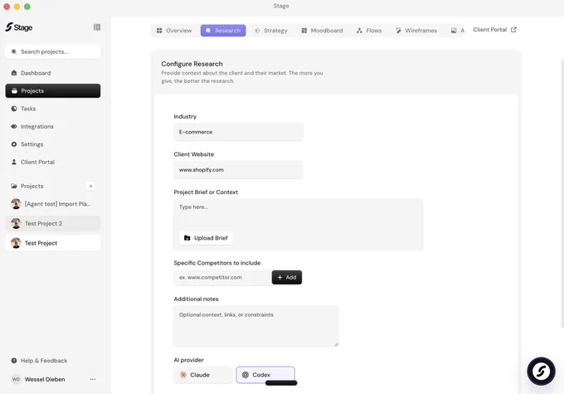This screenshot has height=394, width=564.
Task: Open the user menu dots beside Wessel Dieben
Action: pos(93,379)
